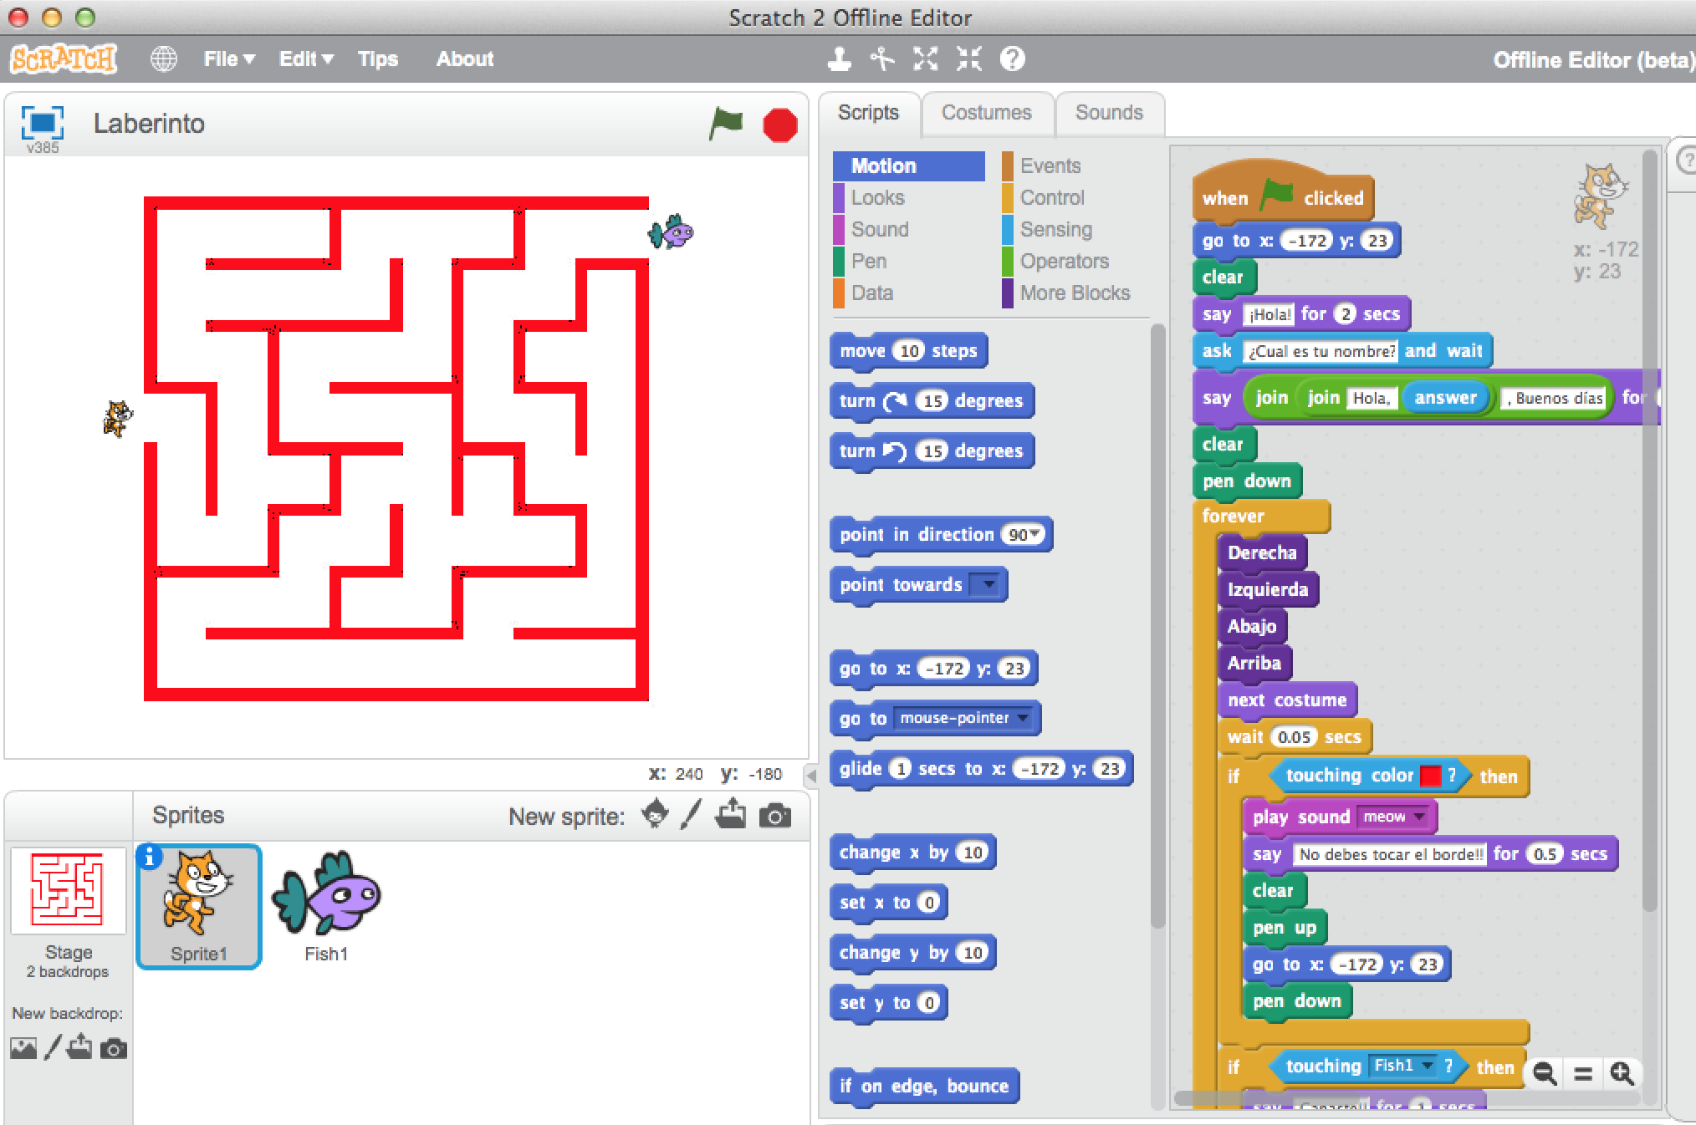Click the glide secs value field

[x=900, y=769]
